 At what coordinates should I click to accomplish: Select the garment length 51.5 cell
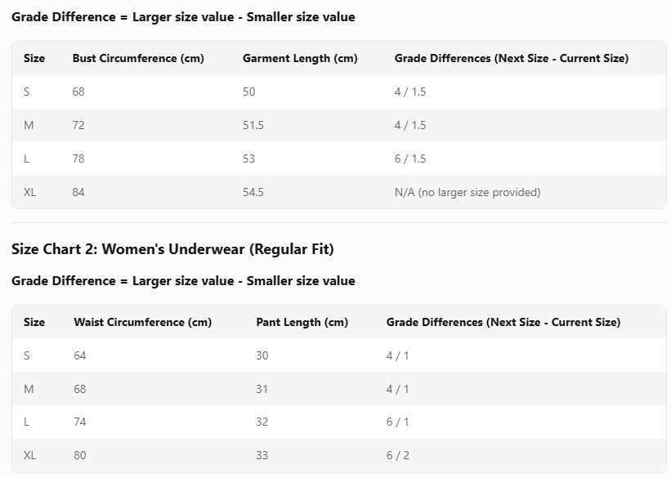(253, 126)
